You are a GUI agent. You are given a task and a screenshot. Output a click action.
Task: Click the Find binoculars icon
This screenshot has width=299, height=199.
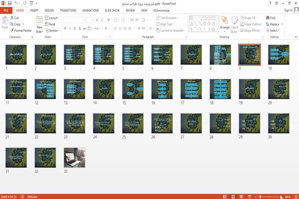click(x=268, y=18)
